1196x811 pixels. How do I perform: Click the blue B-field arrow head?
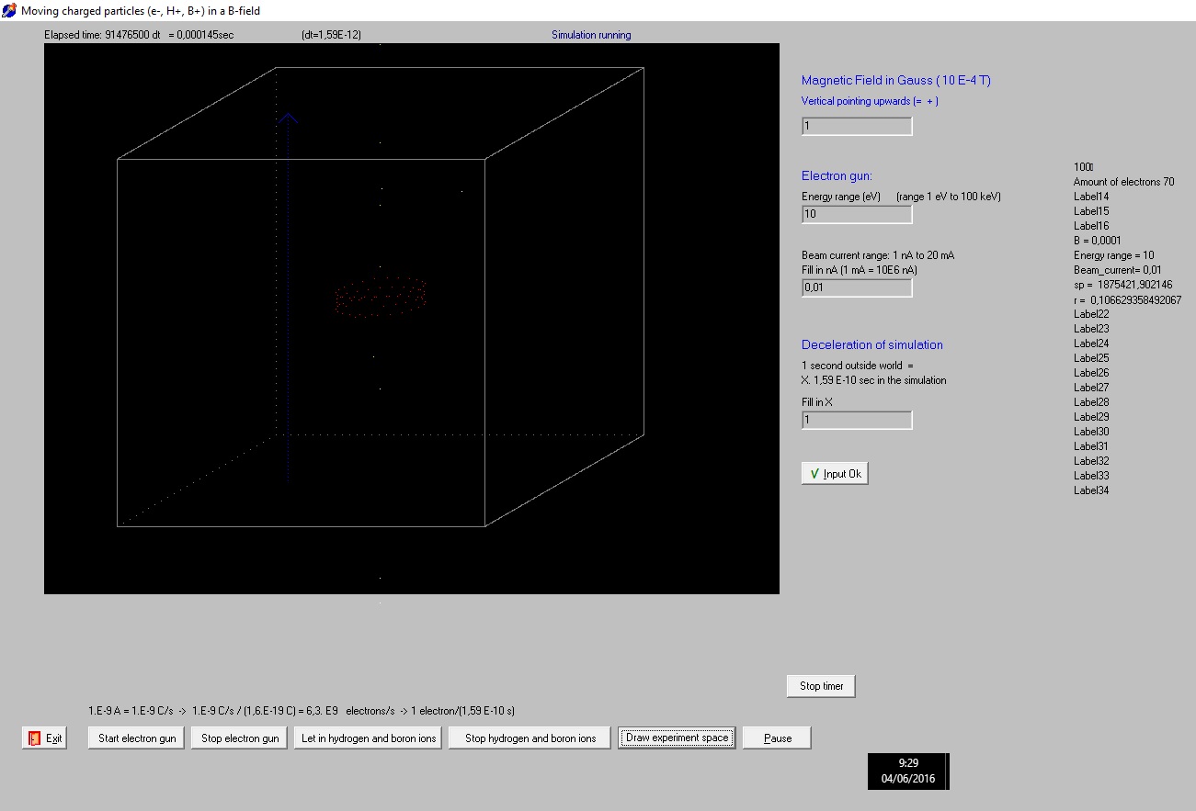[x=289, y=118]
